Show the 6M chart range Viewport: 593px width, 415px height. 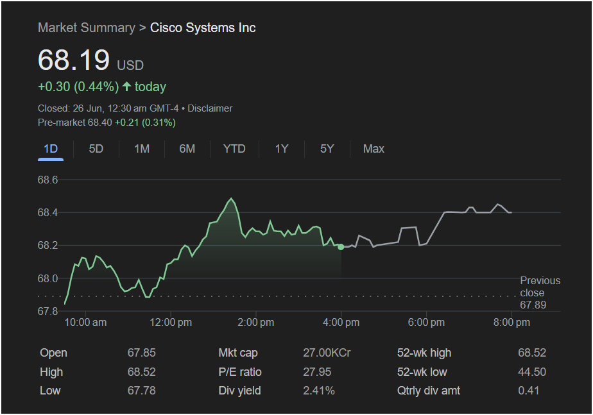[187, 149]
